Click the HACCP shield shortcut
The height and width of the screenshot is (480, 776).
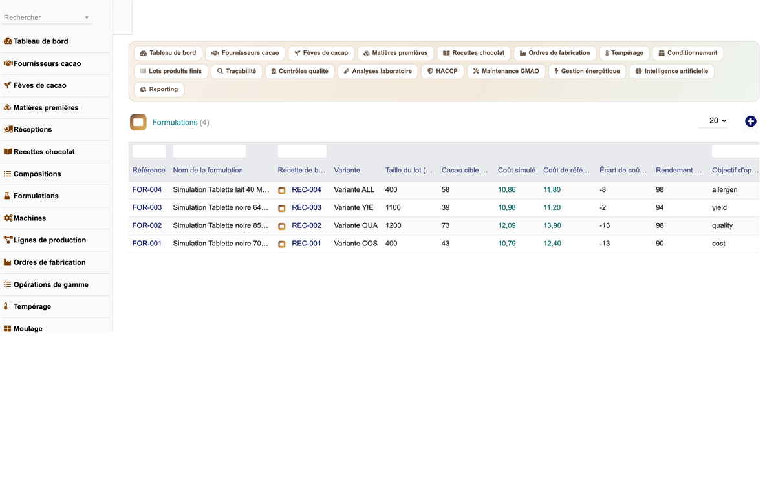tap(442, 71)
